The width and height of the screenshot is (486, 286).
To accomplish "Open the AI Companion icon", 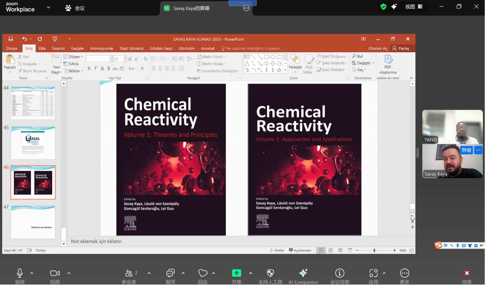I will pos(303,273).
